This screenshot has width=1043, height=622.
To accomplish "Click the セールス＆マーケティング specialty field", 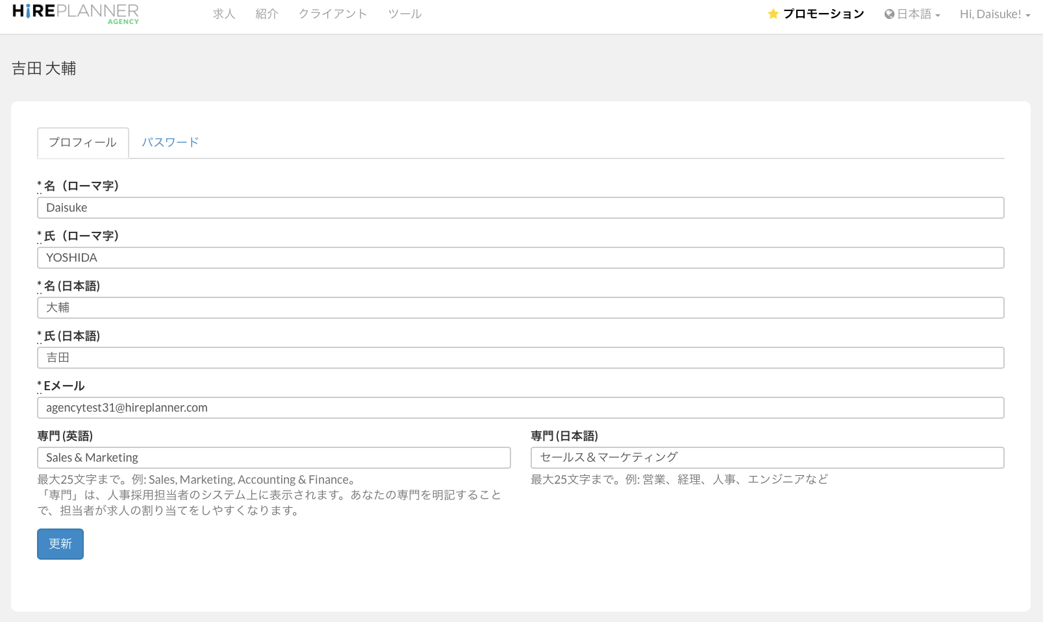I will pyautogui.click(x=767, y=458).
